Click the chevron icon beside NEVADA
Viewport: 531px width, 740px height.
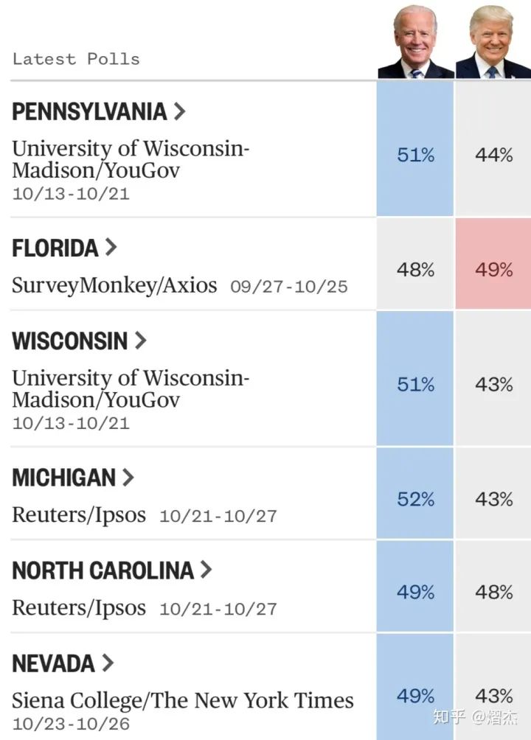tap(108, 663)
